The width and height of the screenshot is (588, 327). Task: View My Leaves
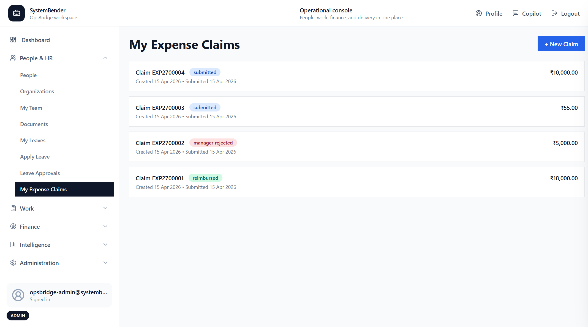(64, 140)
